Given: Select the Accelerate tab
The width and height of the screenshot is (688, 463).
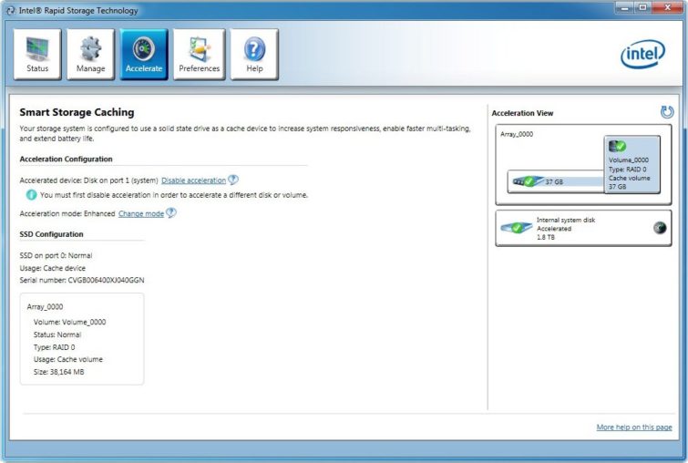Looking at the screenshot, I should coord(144,55).
